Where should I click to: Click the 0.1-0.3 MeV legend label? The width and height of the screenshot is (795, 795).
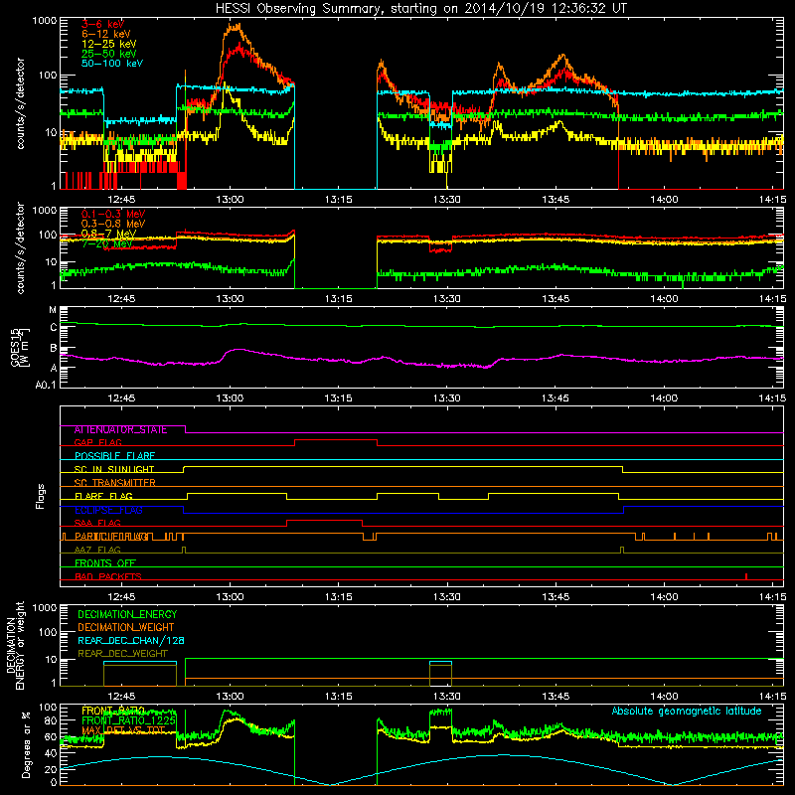point(113,214)
